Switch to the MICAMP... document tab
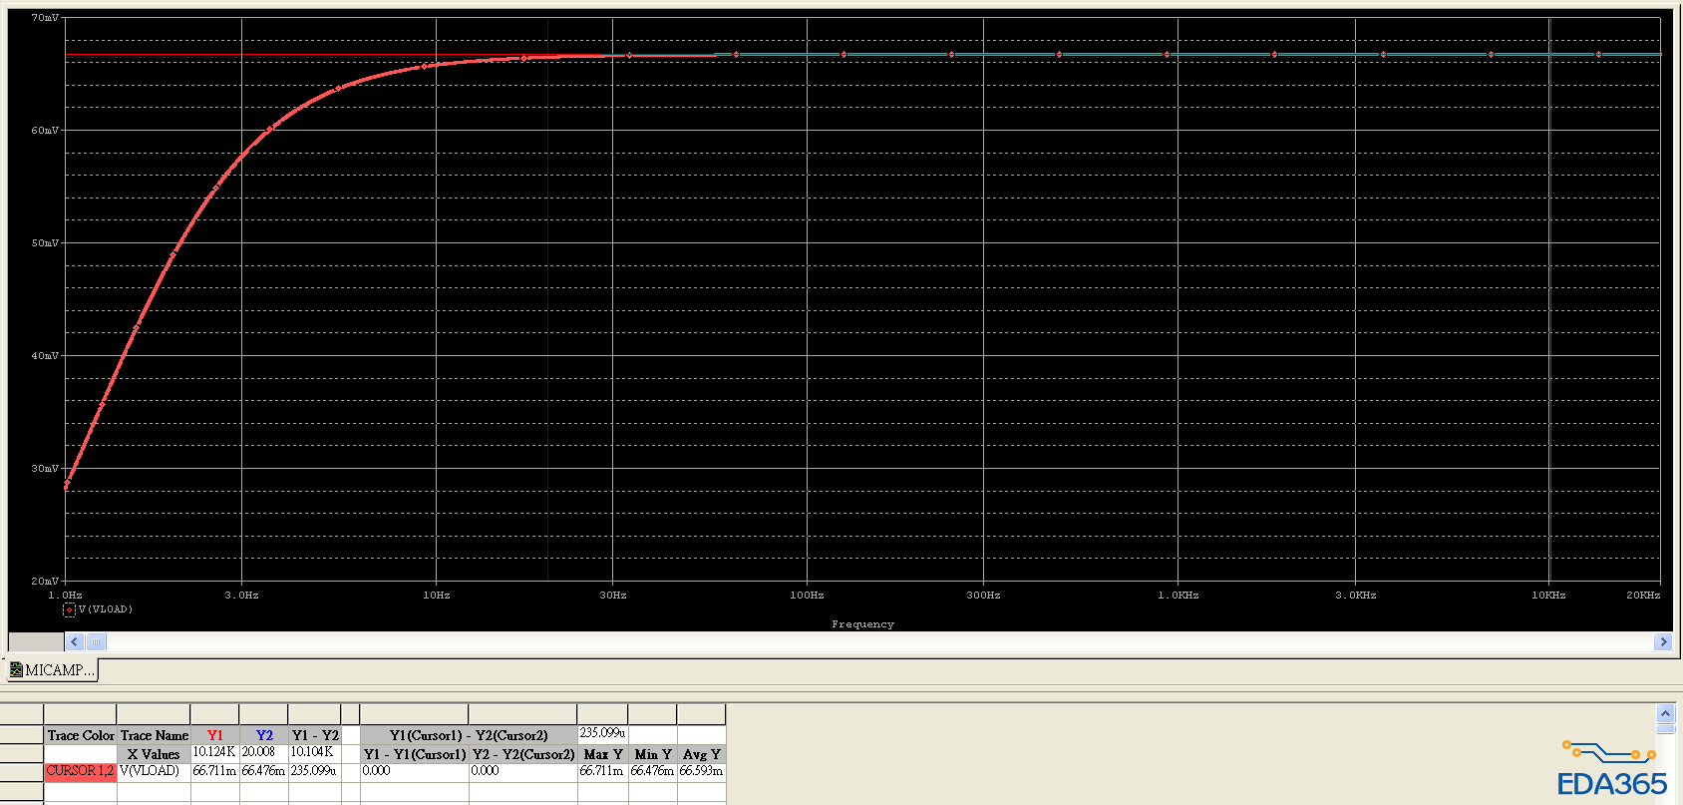The height and width of the screenshot is (805, 1683). point(53,670)
